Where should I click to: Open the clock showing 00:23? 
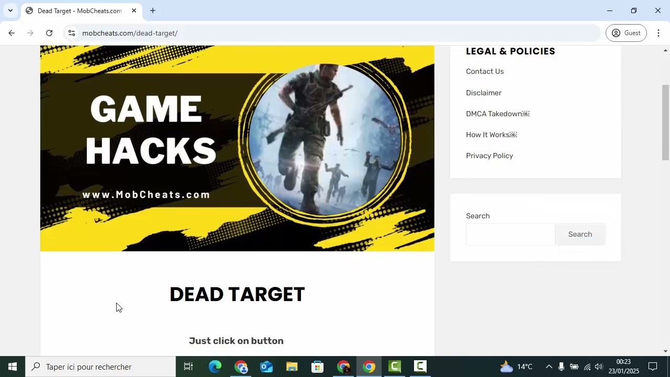(623, 367)
